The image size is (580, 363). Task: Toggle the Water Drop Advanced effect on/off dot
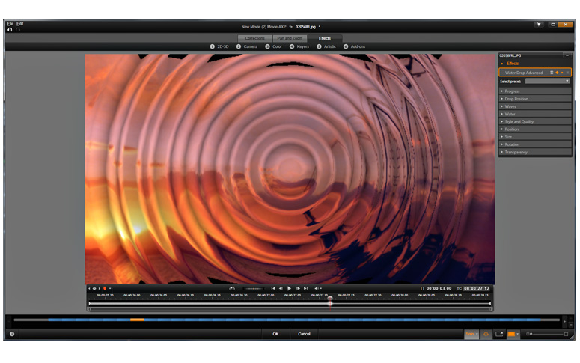pyautogui.click(x=562, y=73)
